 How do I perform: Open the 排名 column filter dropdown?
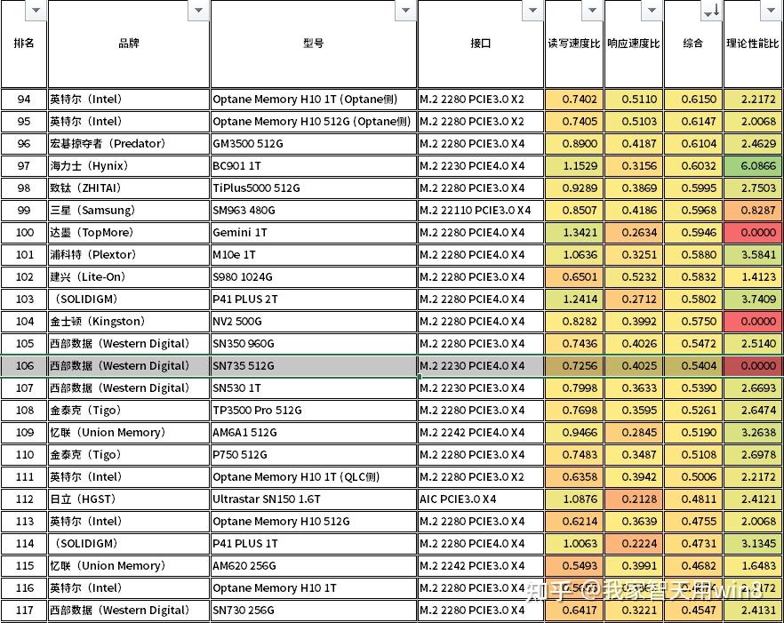point(36,10)
